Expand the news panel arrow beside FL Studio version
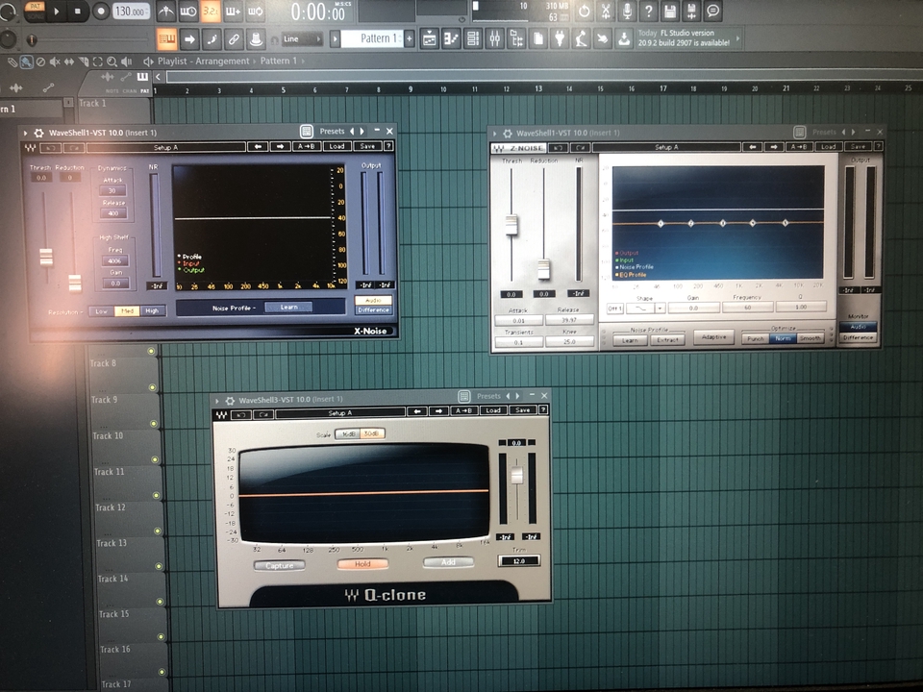Screen dimensions: 923x692 point(737,38)
